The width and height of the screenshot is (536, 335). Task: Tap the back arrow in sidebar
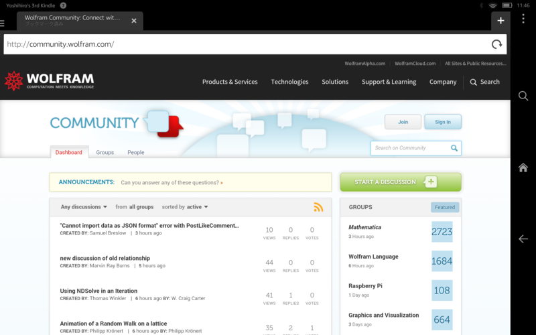click(523, 239)
